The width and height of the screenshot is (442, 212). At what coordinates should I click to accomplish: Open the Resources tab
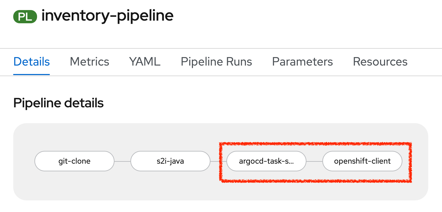point(380,62)
